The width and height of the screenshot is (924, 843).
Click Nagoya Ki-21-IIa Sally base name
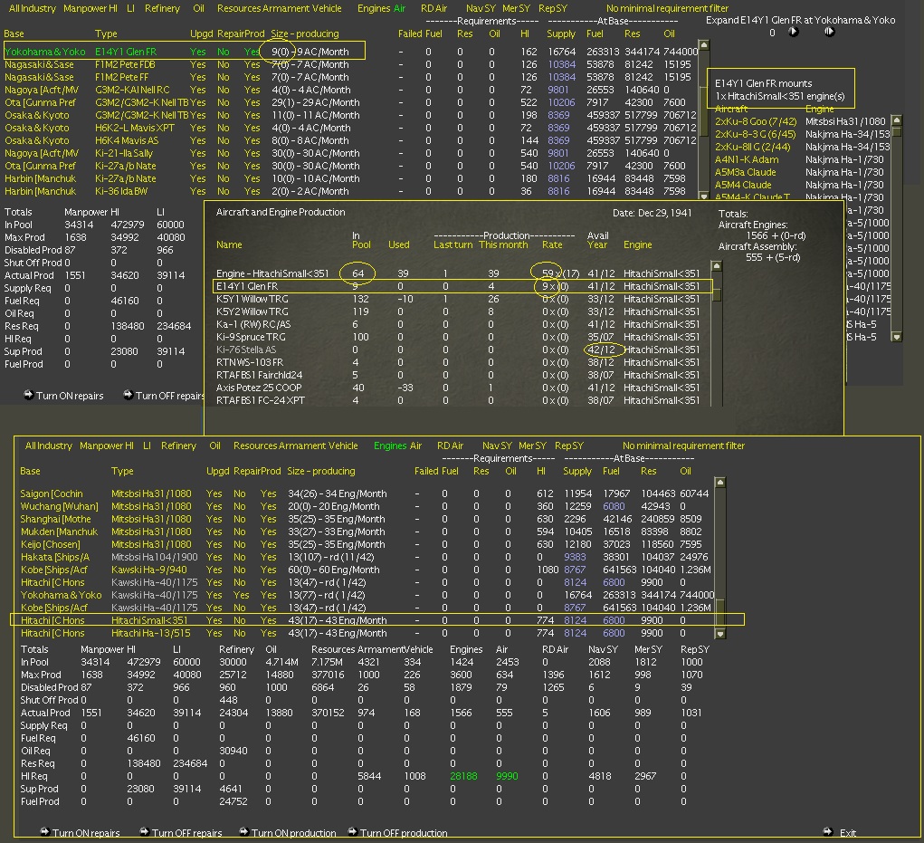42,153
